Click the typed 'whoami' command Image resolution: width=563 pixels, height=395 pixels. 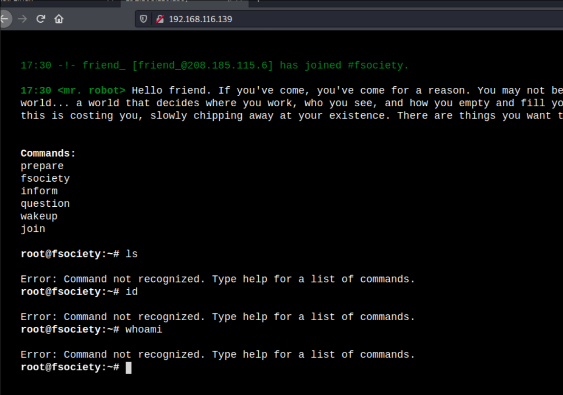coord(144,330)
